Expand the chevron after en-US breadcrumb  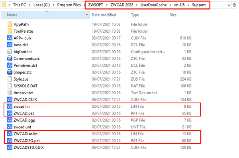(x=188, y=5)
